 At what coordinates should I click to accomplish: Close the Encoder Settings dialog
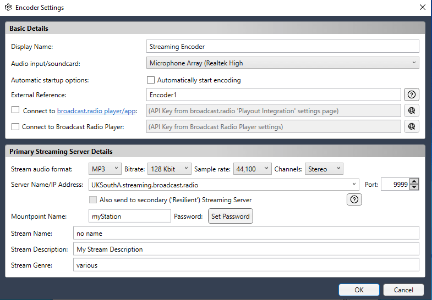tap(422, 8)
